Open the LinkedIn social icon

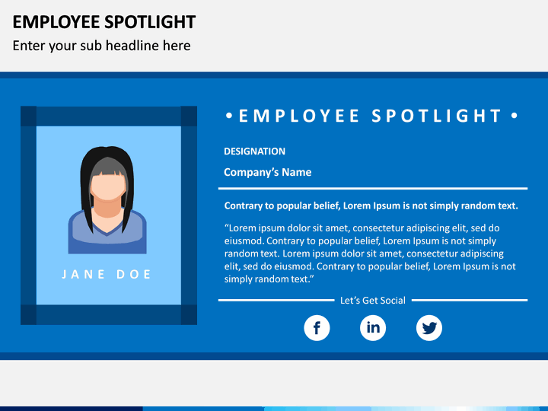tap(373, 328)
